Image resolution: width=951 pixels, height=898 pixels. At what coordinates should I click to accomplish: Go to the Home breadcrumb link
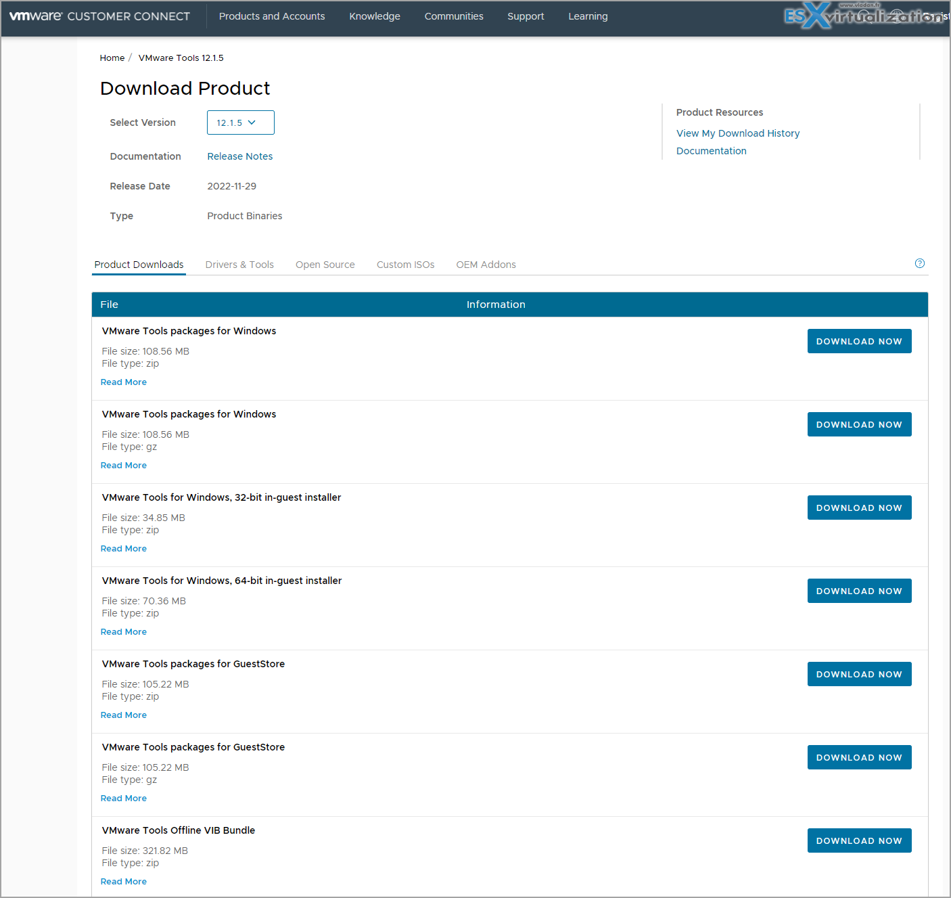tap(112, 58)
